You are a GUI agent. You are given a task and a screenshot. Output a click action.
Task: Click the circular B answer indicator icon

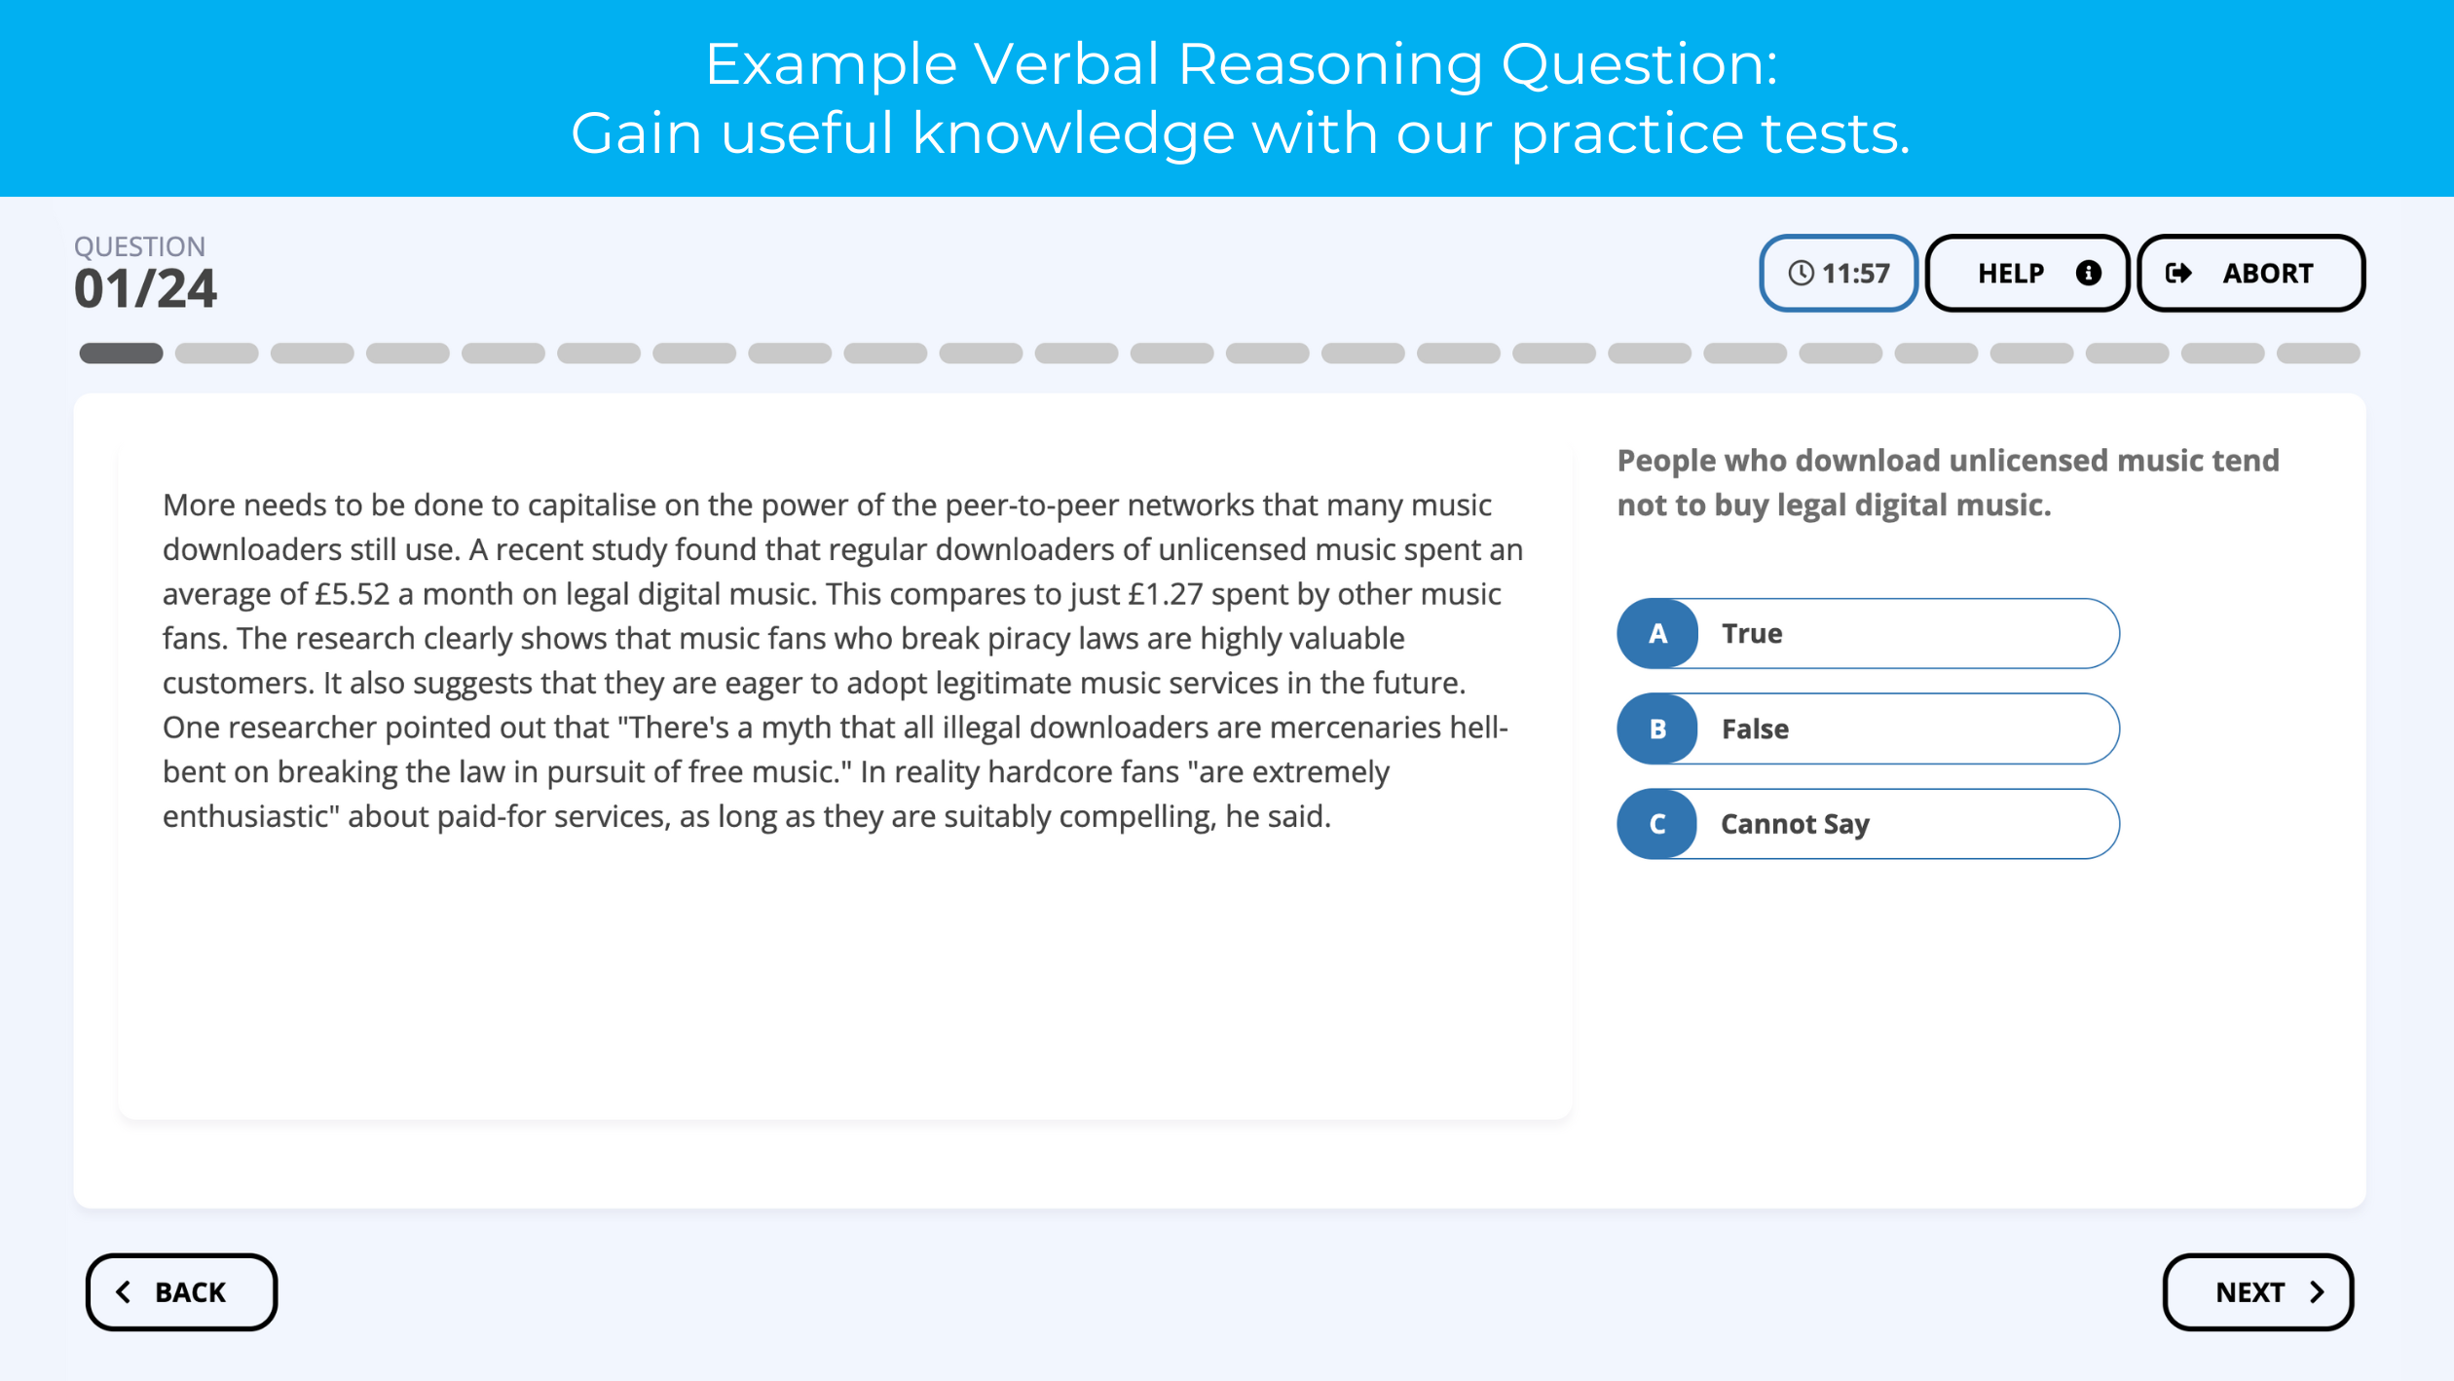pos(1658,727)
